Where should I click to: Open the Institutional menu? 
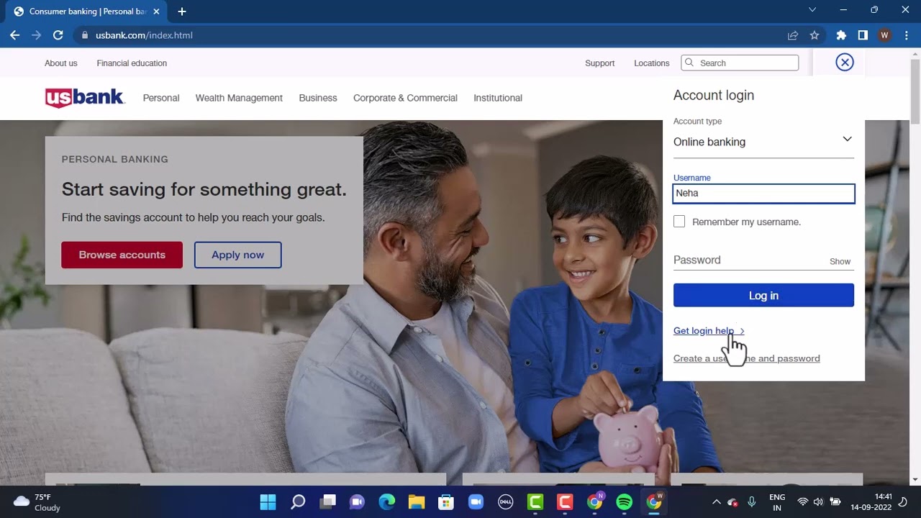click(498, 98)
